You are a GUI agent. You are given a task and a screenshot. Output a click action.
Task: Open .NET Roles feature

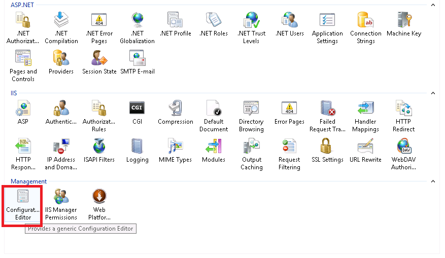(214, 24)
